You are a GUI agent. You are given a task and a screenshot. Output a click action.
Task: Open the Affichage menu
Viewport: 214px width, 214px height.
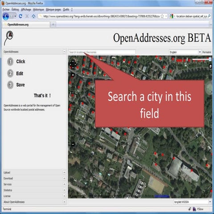coord(26,10)
